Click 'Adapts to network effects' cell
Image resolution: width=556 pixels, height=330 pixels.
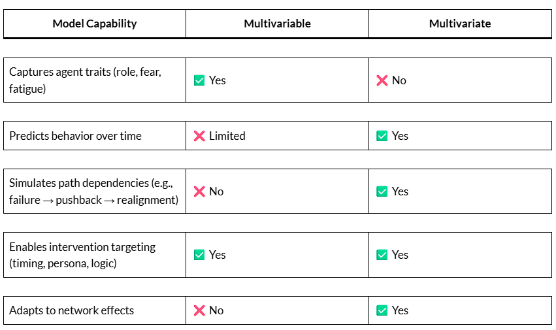pyautogui.click(x=71, y=310)
